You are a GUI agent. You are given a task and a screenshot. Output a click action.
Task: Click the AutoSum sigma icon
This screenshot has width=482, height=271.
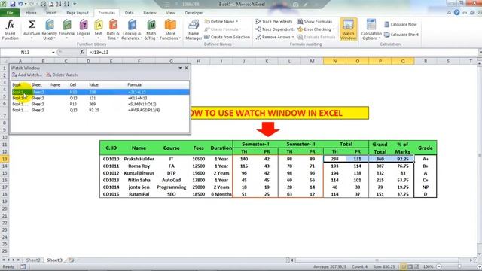tap(32, 25)
